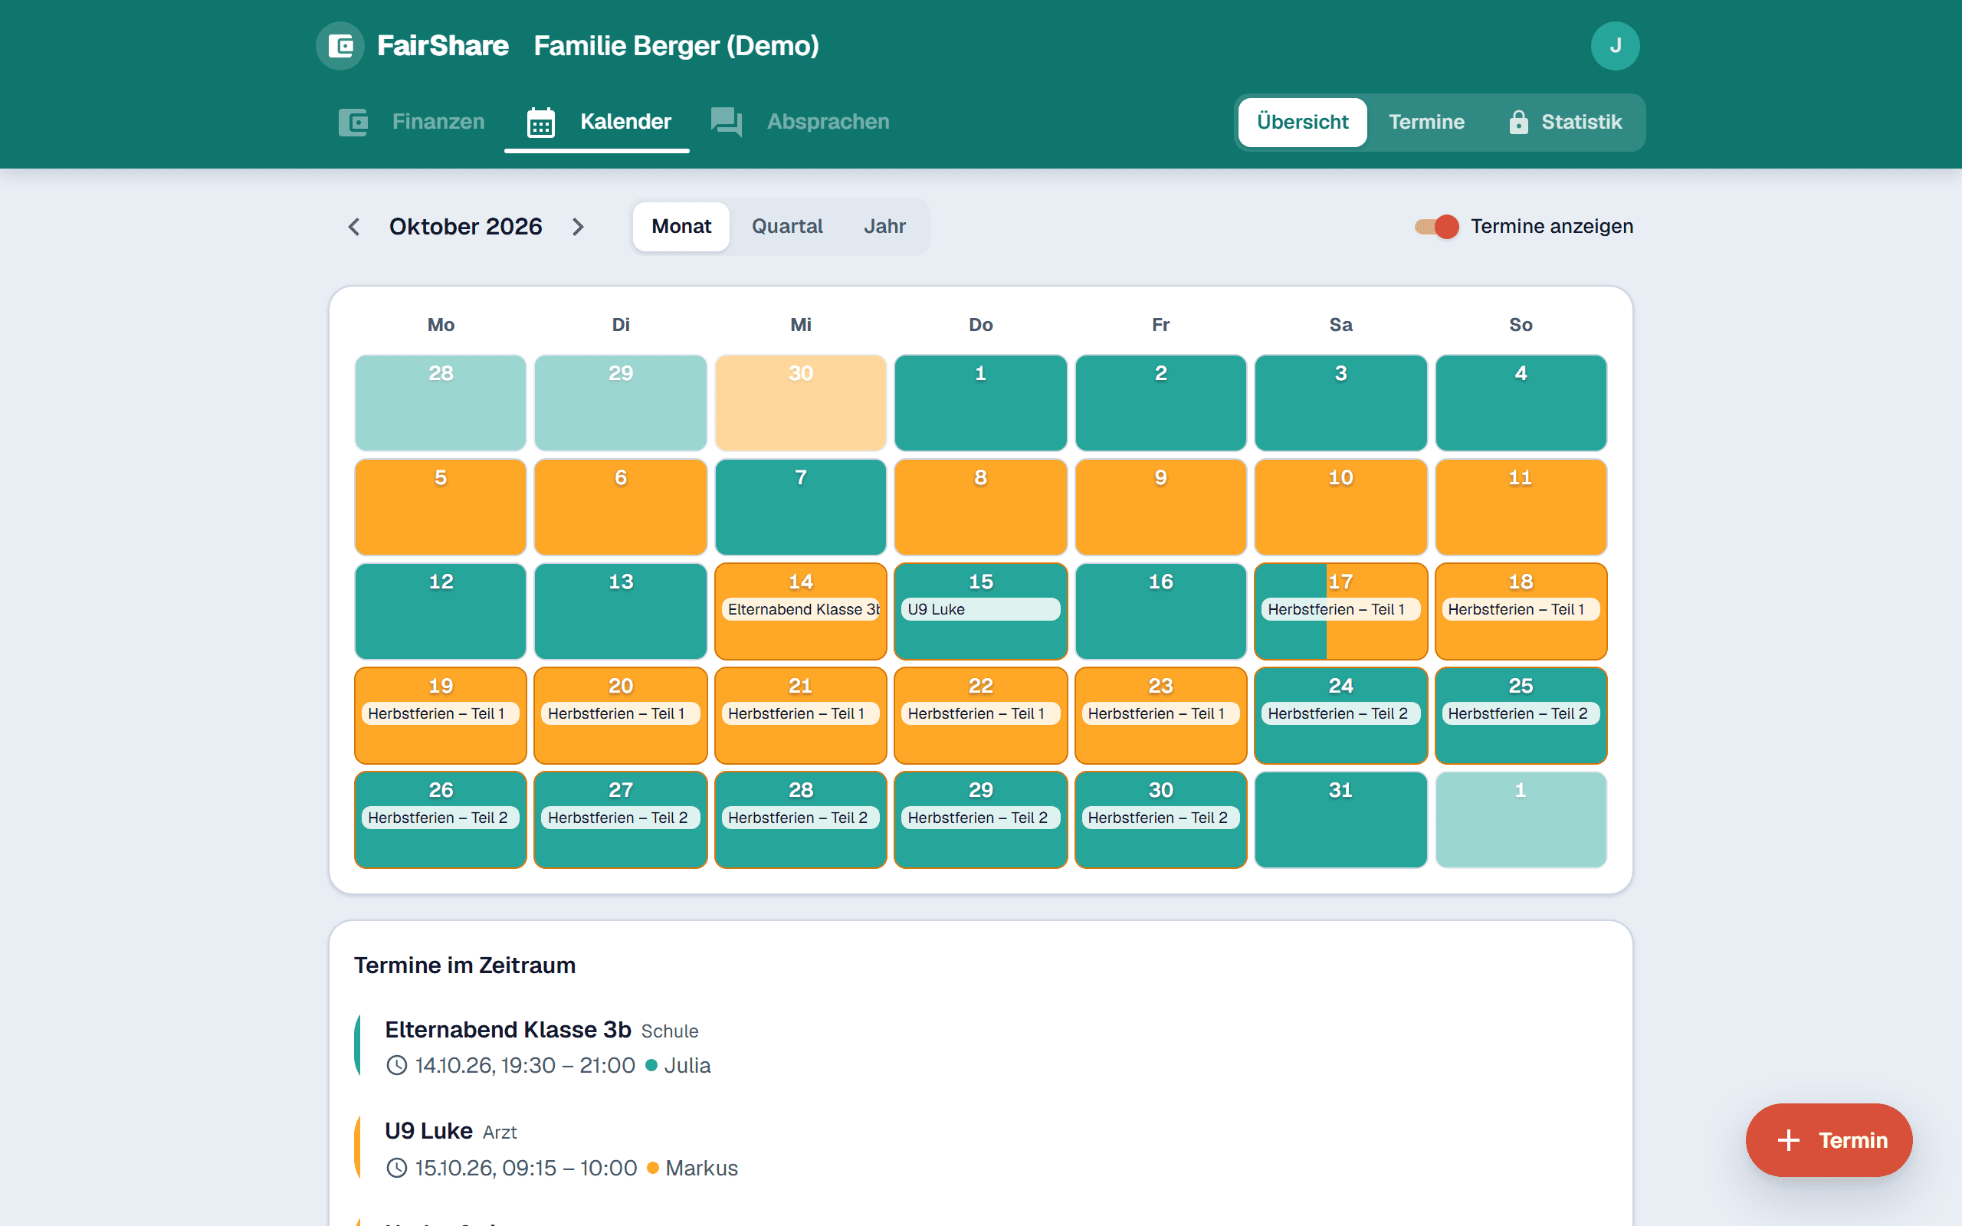Open the U9 Luke chip on day 15
Screen dimensions: 1962x1226
tap(980, 610)
